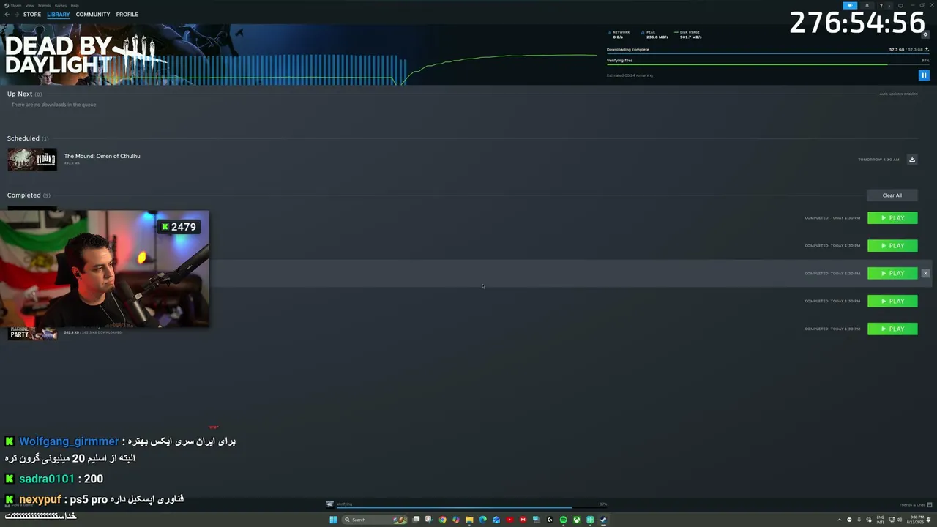The height and width of the screenshot is (527, 937).
Task: Switch to Big Picture mode via monitor icon
Action: click(x=900, y=5)
